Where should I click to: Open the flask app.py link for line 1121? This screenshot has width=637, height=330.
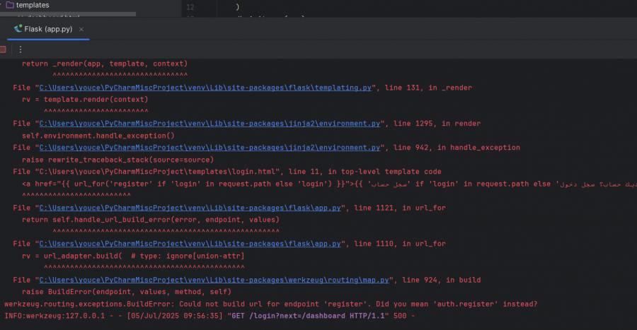tap(191, 208)
